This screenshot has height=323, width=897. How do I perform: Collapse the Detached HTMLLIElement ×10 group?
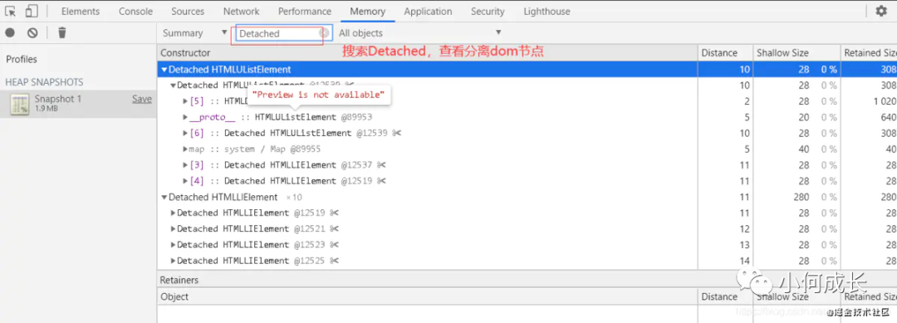point(164,198)
